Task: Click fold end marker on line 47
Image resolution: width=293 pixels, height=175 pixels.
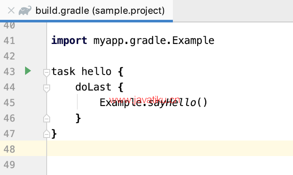Action: point(47,134)
